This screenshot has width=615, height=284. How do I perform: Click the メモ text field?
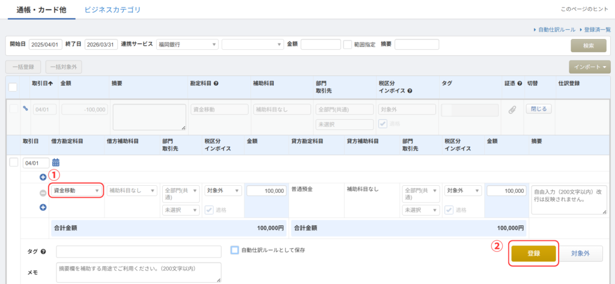point(138,272)
